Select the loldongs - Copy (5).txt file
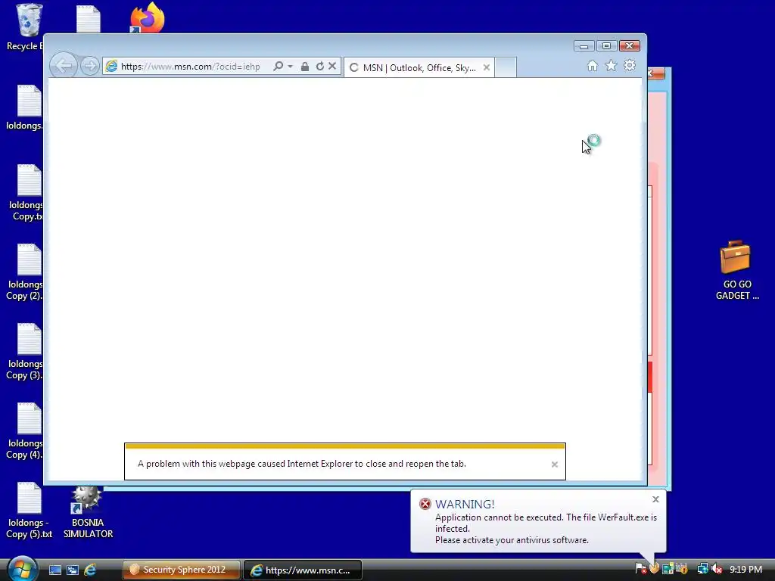Viewport: 775px width, 581px height. tap(29, 511)
